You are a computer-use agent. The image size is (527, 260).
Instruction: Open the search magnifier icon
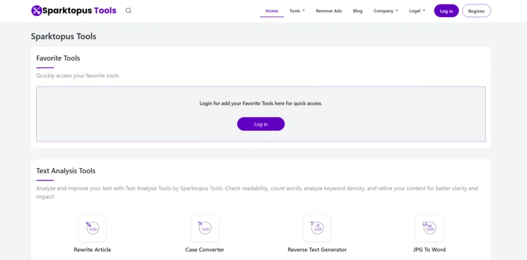[128, 10]
